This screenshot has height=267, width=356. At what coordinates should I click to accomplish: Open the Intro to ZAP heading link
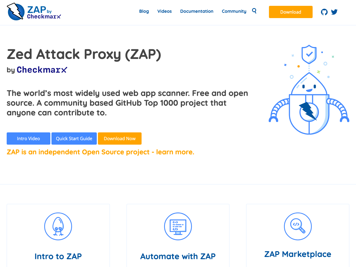pyautogui.click(x=58, y=256)
